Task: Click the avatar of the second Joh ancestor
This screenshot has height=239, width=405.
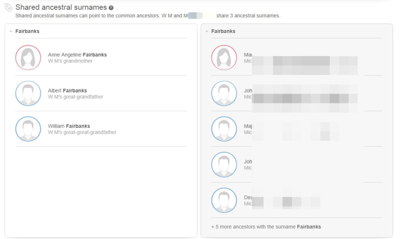Action: [224, 164]
